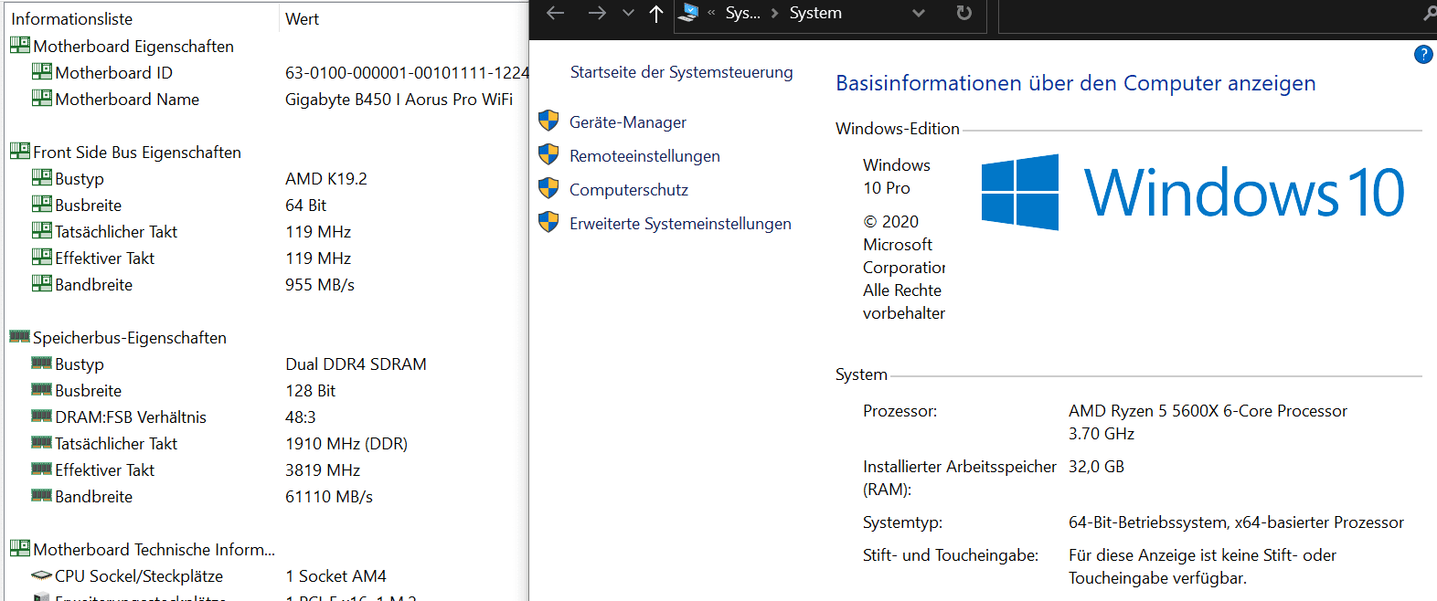The width and height of the screenshot is (1437, 601).
Task: Go to Startseite der Systemsteuerung
Action: (x=681, y=72)
